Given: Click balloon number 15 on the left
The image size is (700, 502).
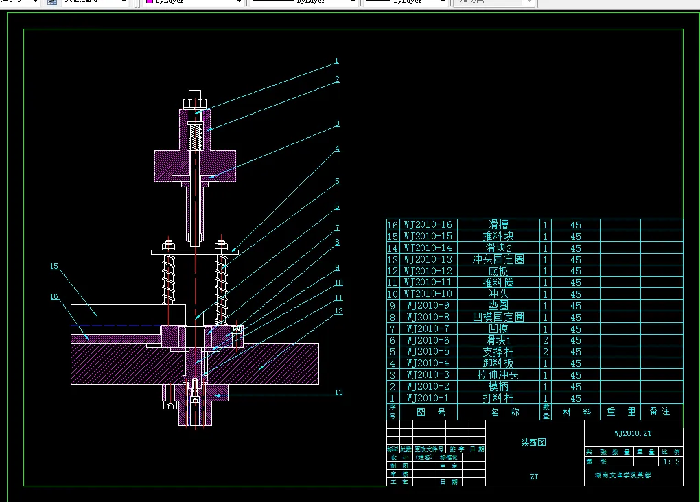Looking at the screenshot, I should (54, 266).
